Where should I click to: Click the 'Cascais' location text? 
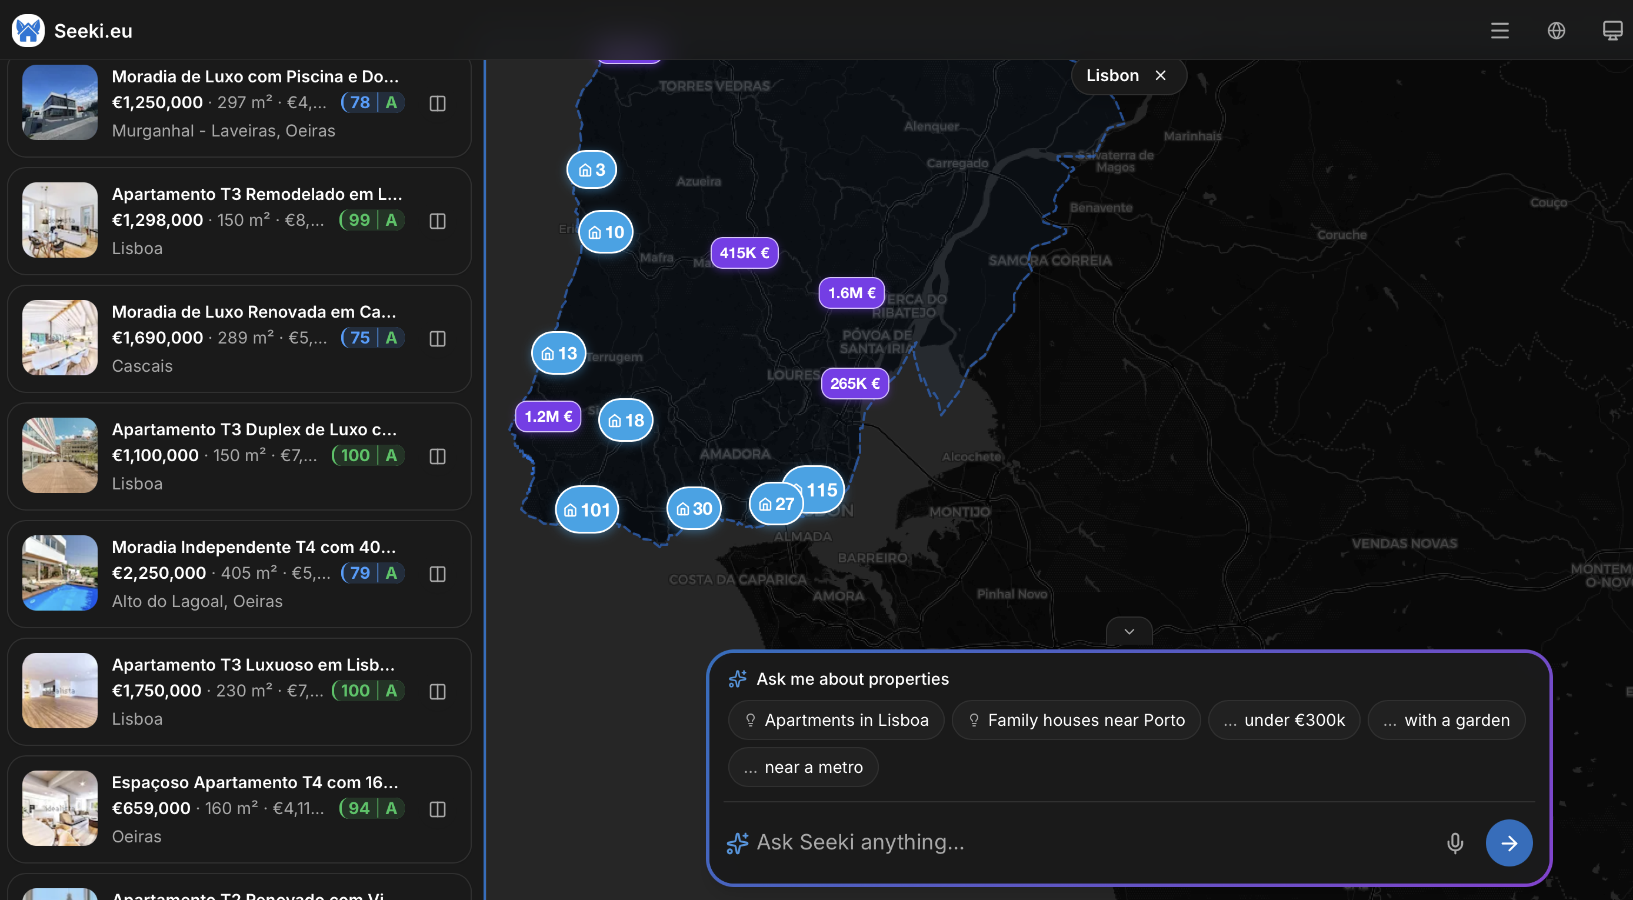tap(142, 366)
